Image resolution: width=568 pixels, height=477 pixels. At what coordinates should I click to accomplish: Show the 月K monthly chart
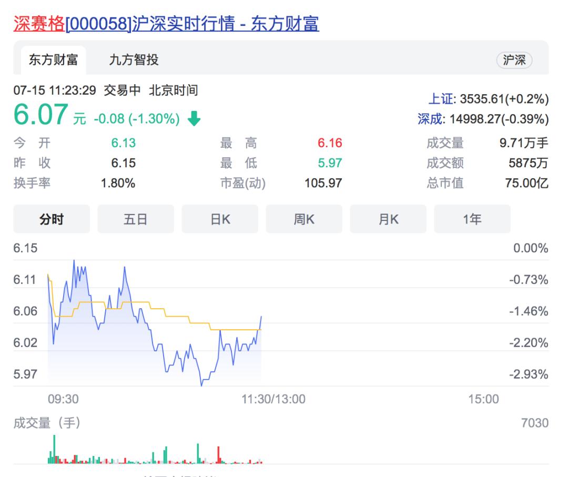click(x=388, y=219)
